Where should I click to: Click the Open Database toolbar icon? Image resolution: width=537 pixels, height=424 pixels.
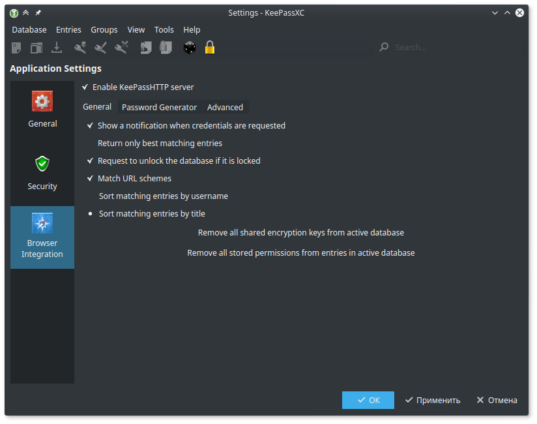(x=36, y=48)
